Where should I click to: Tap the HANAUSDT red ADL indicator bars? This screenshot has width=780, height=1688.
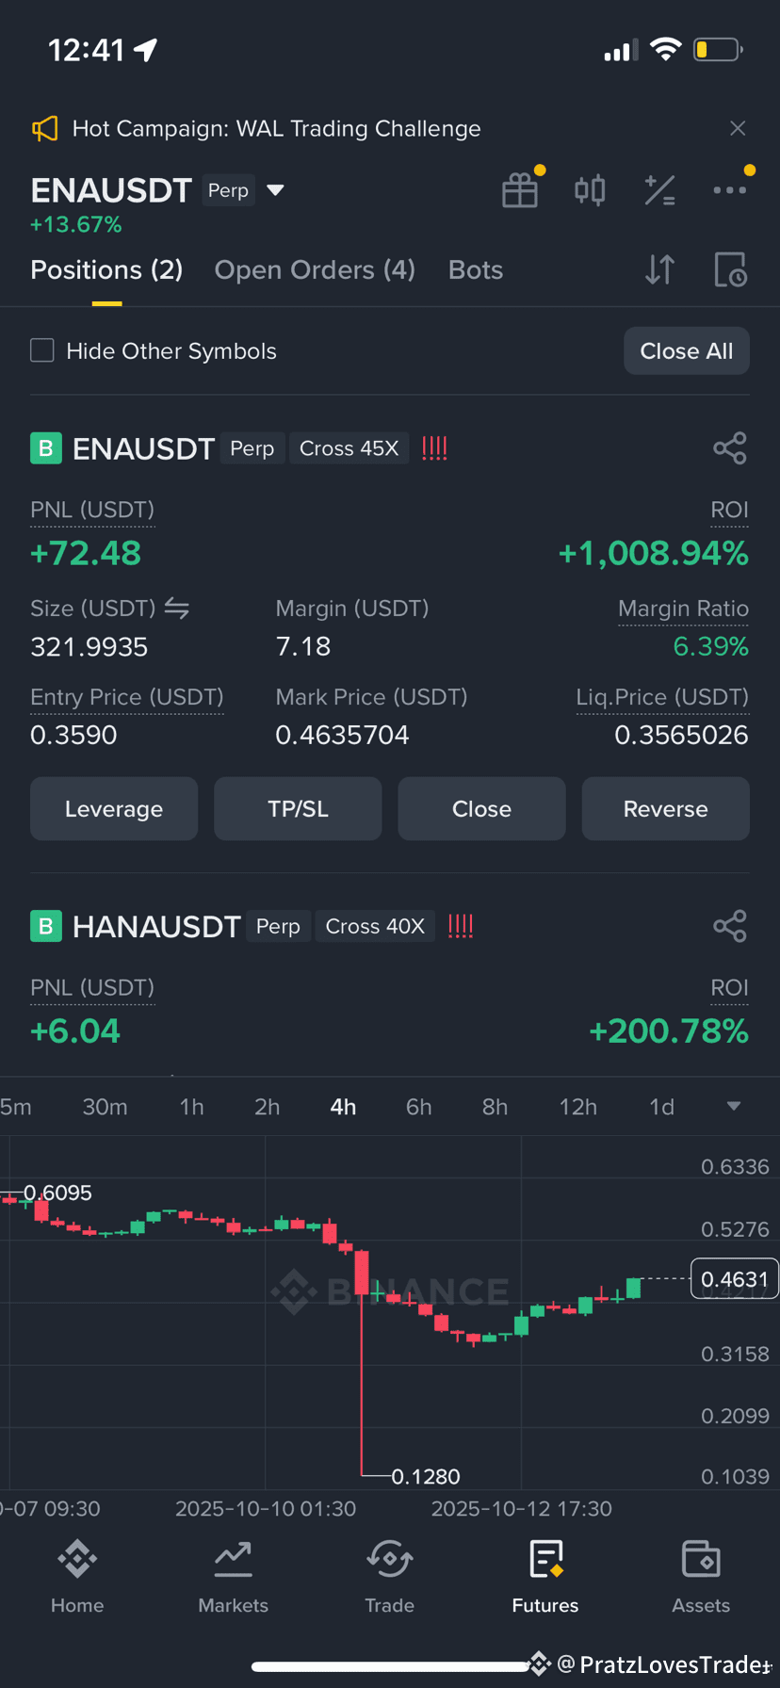461,926
